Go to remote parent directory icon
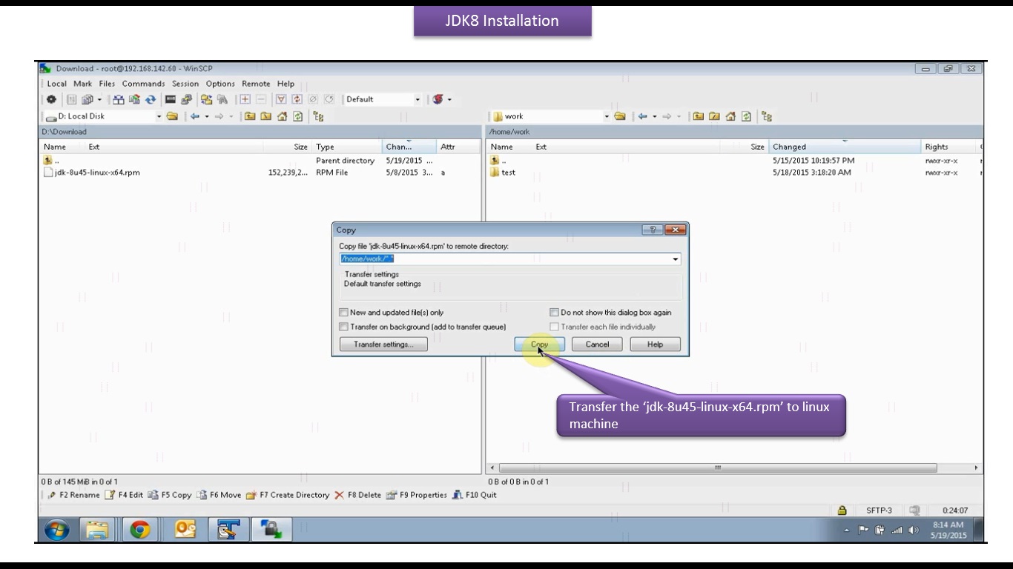1013x569 pixels. (698, 116)
